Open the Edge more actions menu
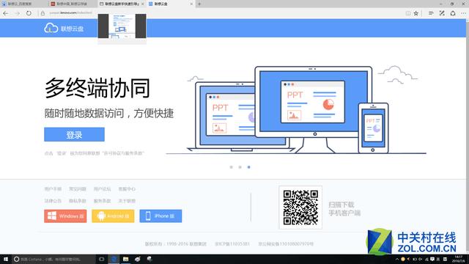Viewport: 469px width, 264px height. (463, 13)
